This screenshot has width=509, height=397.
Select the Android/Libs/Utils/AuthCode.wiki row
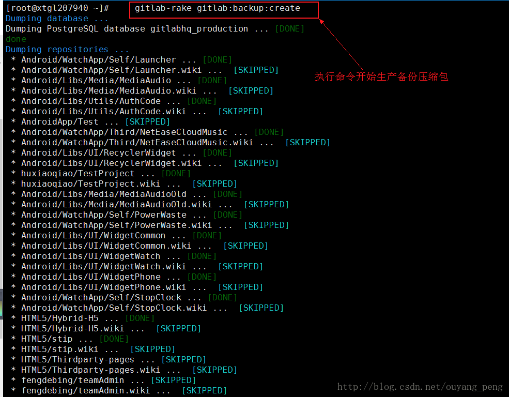(137, 112)
